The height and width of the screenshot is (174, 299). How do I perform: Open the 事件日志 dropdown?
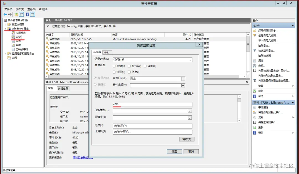[x=183, y=79]
